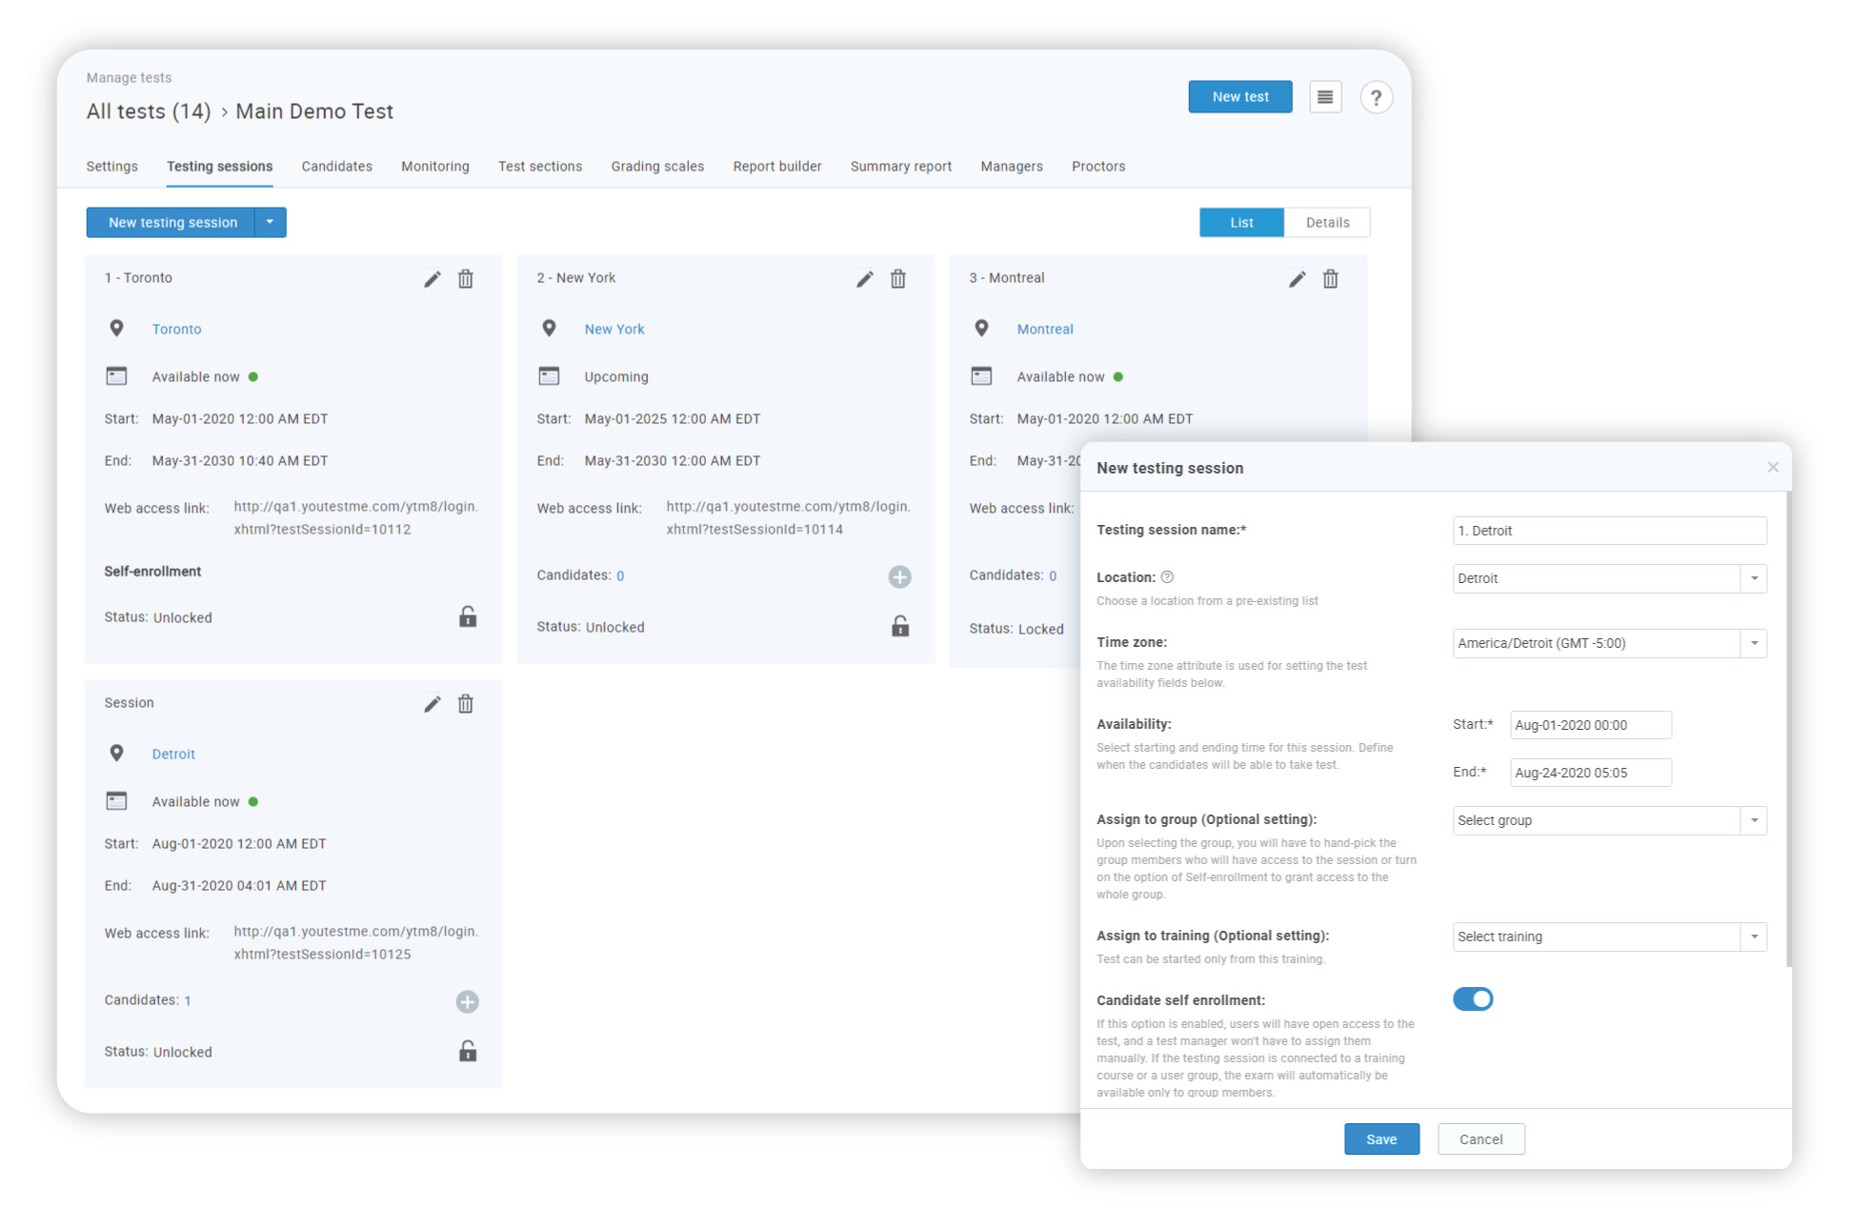Screen dimensions: 1851x1229
Task: Edit the 3 - Montreal session with pencil icon
Action: [1298, 279]
